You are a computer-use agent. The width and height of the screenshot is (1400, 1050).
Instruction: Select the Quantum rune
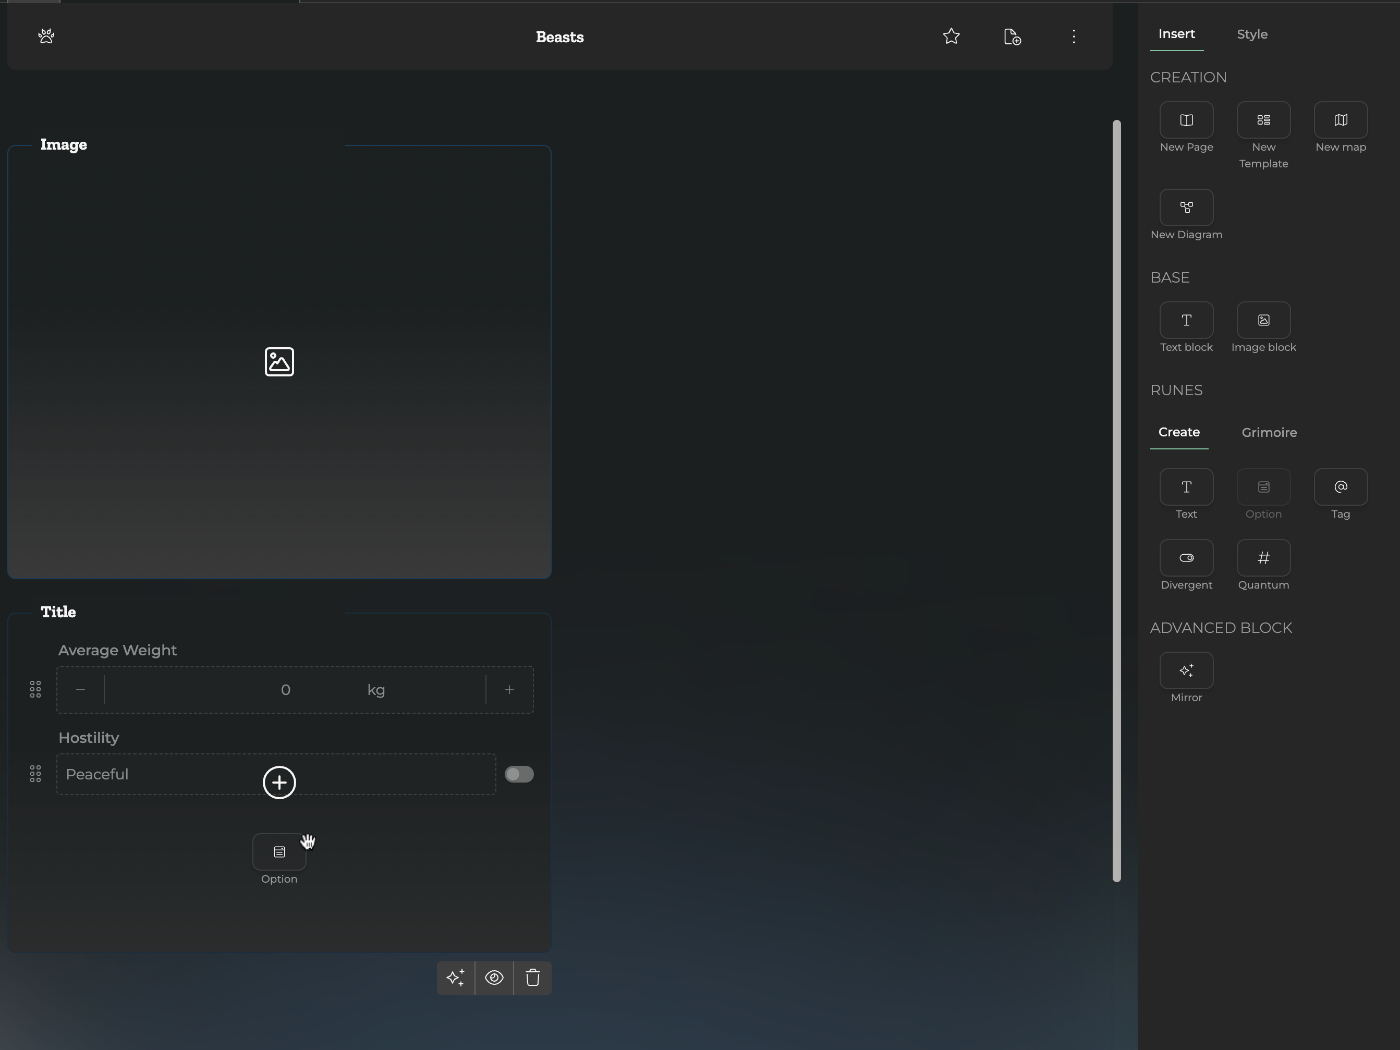[x=1263, y=558]
